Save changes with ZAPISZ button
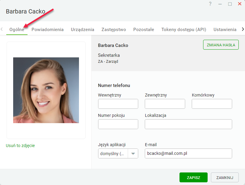The width and height of the screenshot is (245, 185). tap(194, 177)
